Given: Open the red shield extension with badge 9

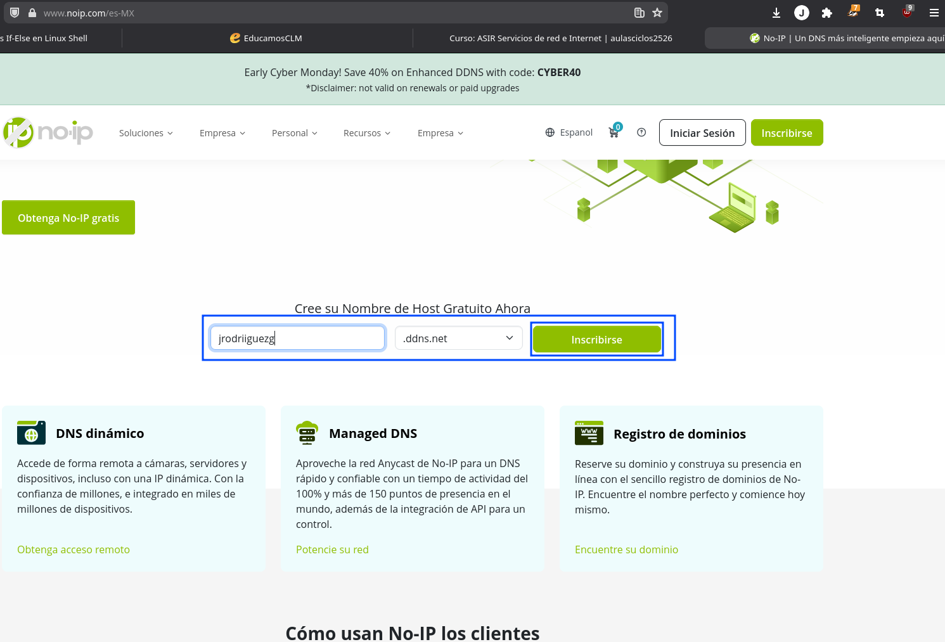Looking at the screenshot, I should point(908,11).
